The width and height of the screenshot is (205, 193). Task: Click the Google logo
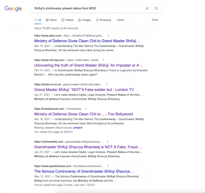(x=13, y=8)
